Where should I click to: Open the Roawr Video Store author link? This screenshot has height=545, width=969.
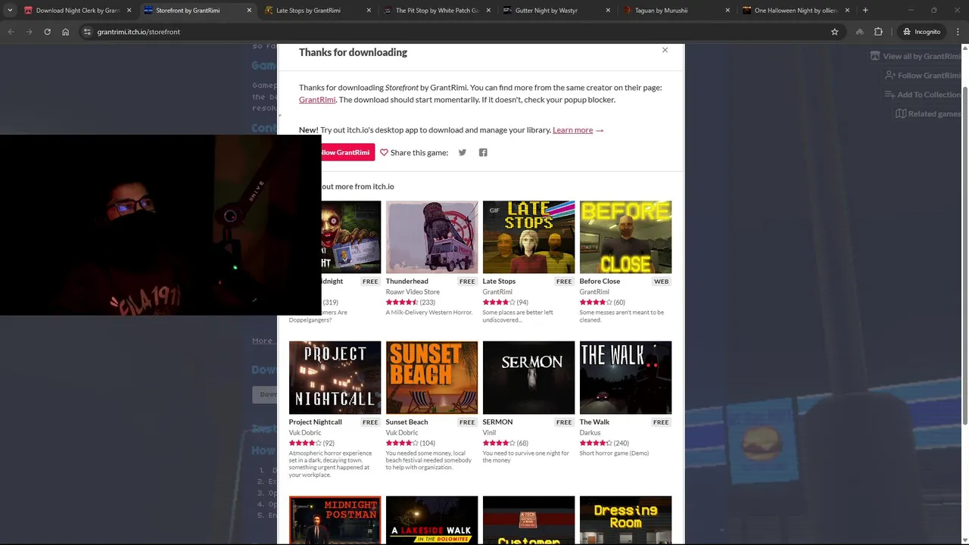413,291
